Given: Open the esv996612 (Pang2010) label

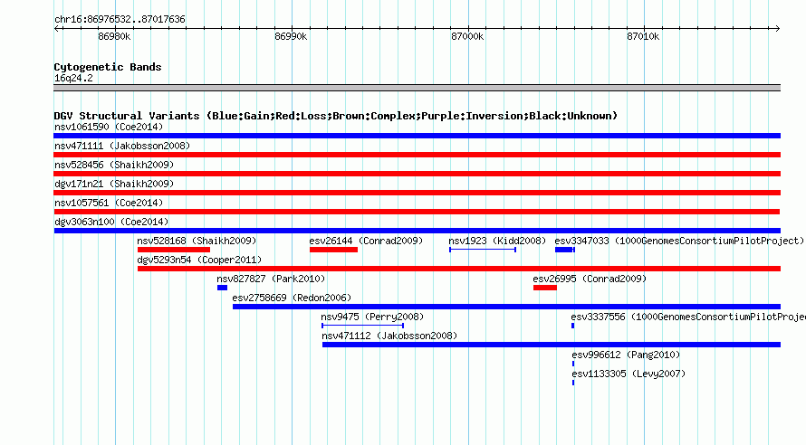Looking at the screenshot, I should (626, 355).
